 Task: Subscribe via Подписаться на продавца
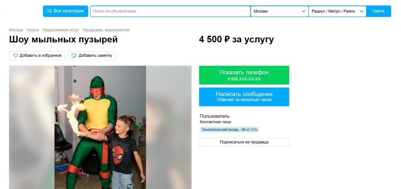(x=244, y=142)
